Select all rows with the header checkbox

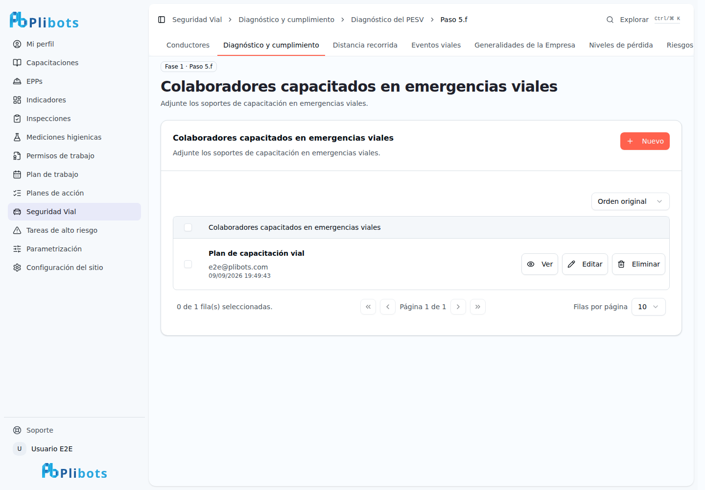point(188,227)
